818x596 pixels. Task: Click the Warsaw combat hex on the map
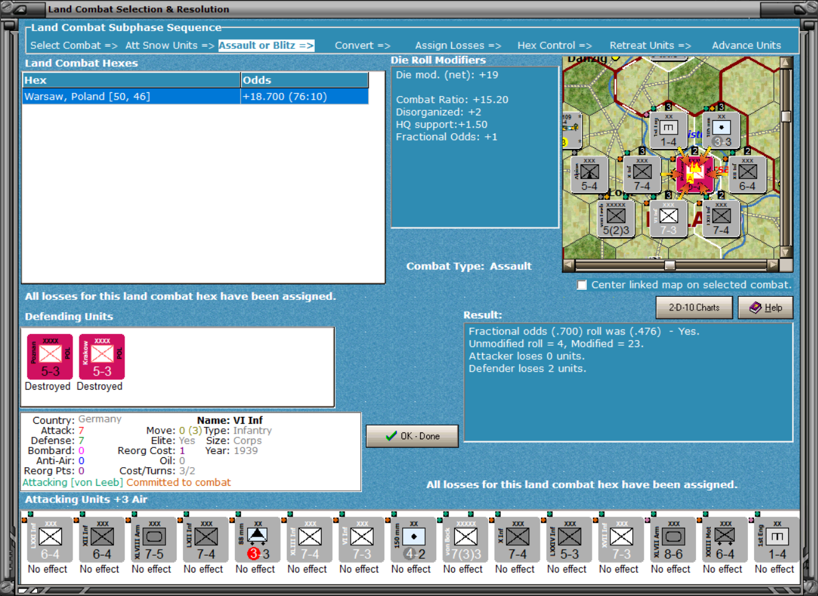tap(695, 175)
